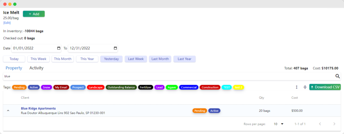Toggle the Commercial tag filter
Screen dimensions: 344x134
click(x=188, y=87)
